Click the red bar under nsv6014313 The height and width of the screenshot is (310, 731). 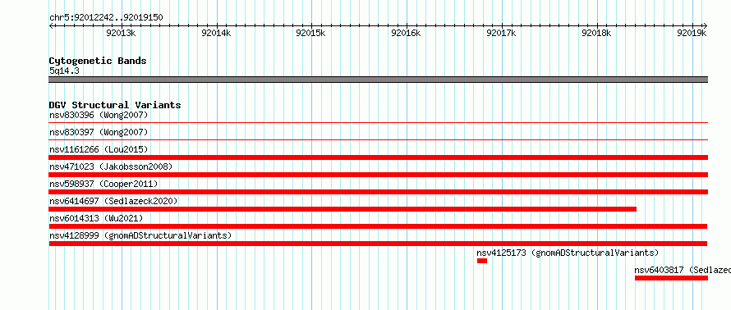378,226
